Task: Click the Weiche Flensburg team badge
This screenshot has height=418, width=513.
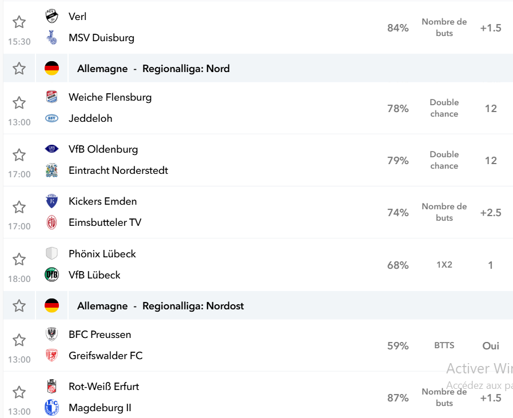Action: (x=51, y=97)
